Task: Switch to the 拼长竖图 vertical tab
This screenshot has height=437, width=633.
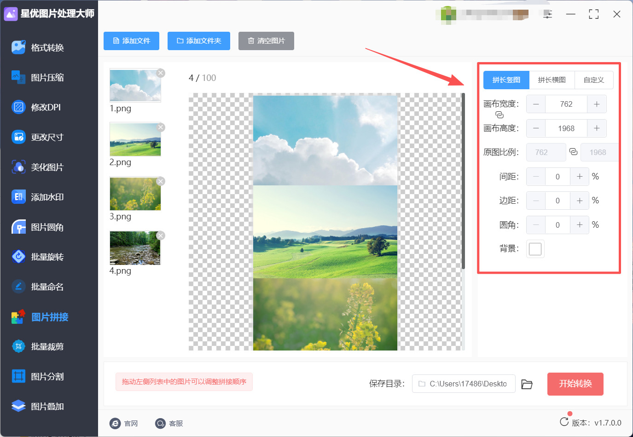Action: 506,80
